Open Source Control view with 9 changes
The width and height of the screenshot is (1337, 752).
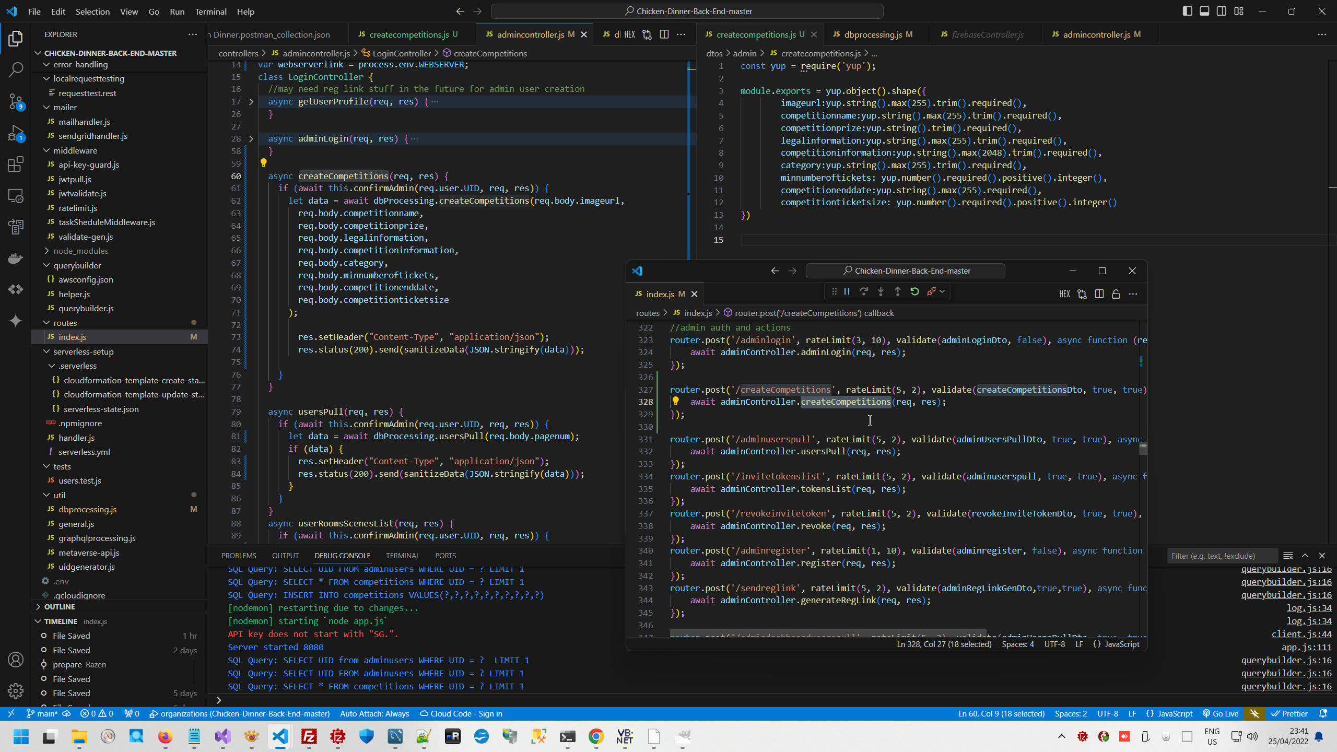[x=16, y=101]
